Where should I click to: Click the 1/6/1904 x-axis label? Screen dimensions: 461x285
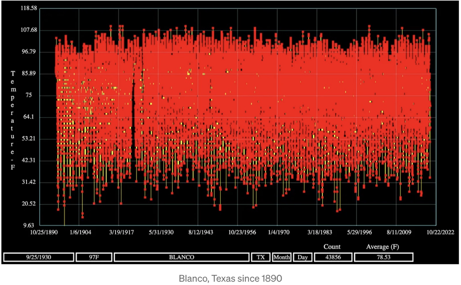(x=80, y=232)
